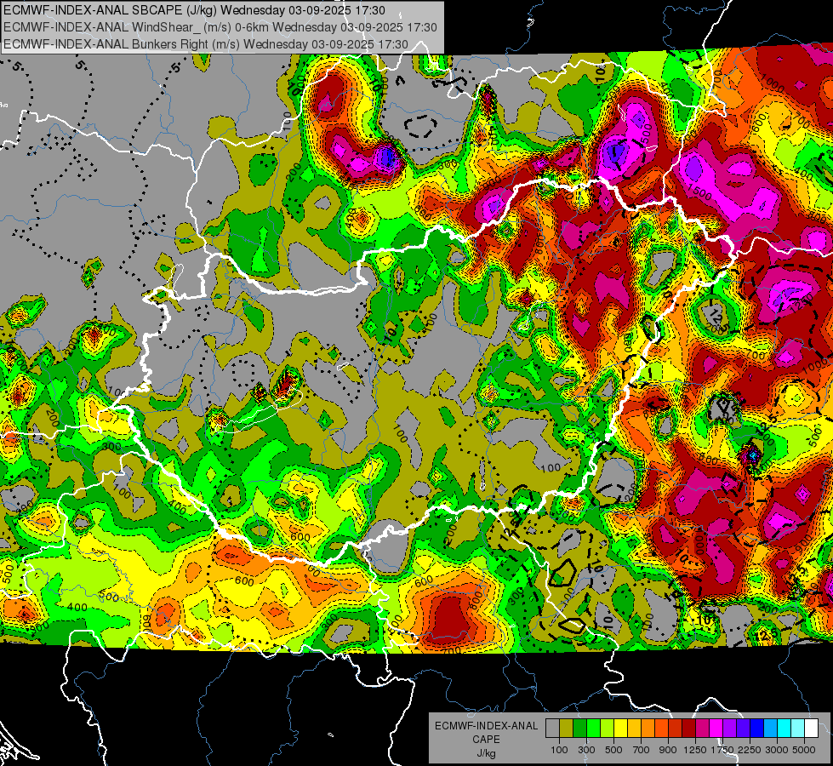Image resolution: width=833 pixels, height=766 pixels.
Task: Click the J/kg unit label in legend
Action: (x=486, y=753)
